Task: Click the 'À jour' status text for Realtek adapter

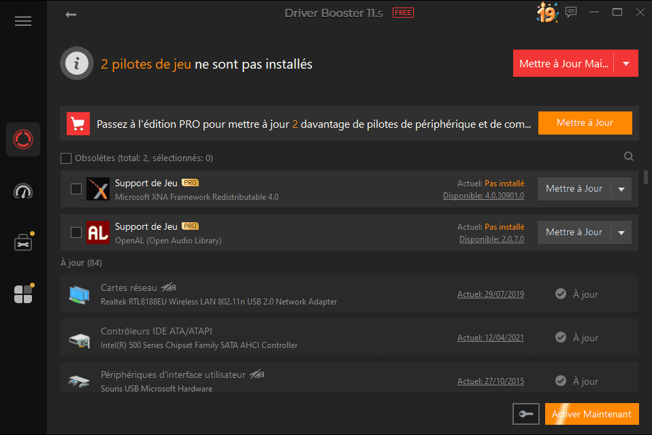Action: 585,294
